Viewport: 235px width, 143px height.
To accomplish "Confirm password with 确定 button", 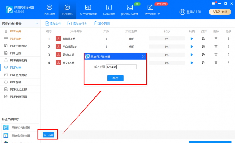I will (115, 78).
